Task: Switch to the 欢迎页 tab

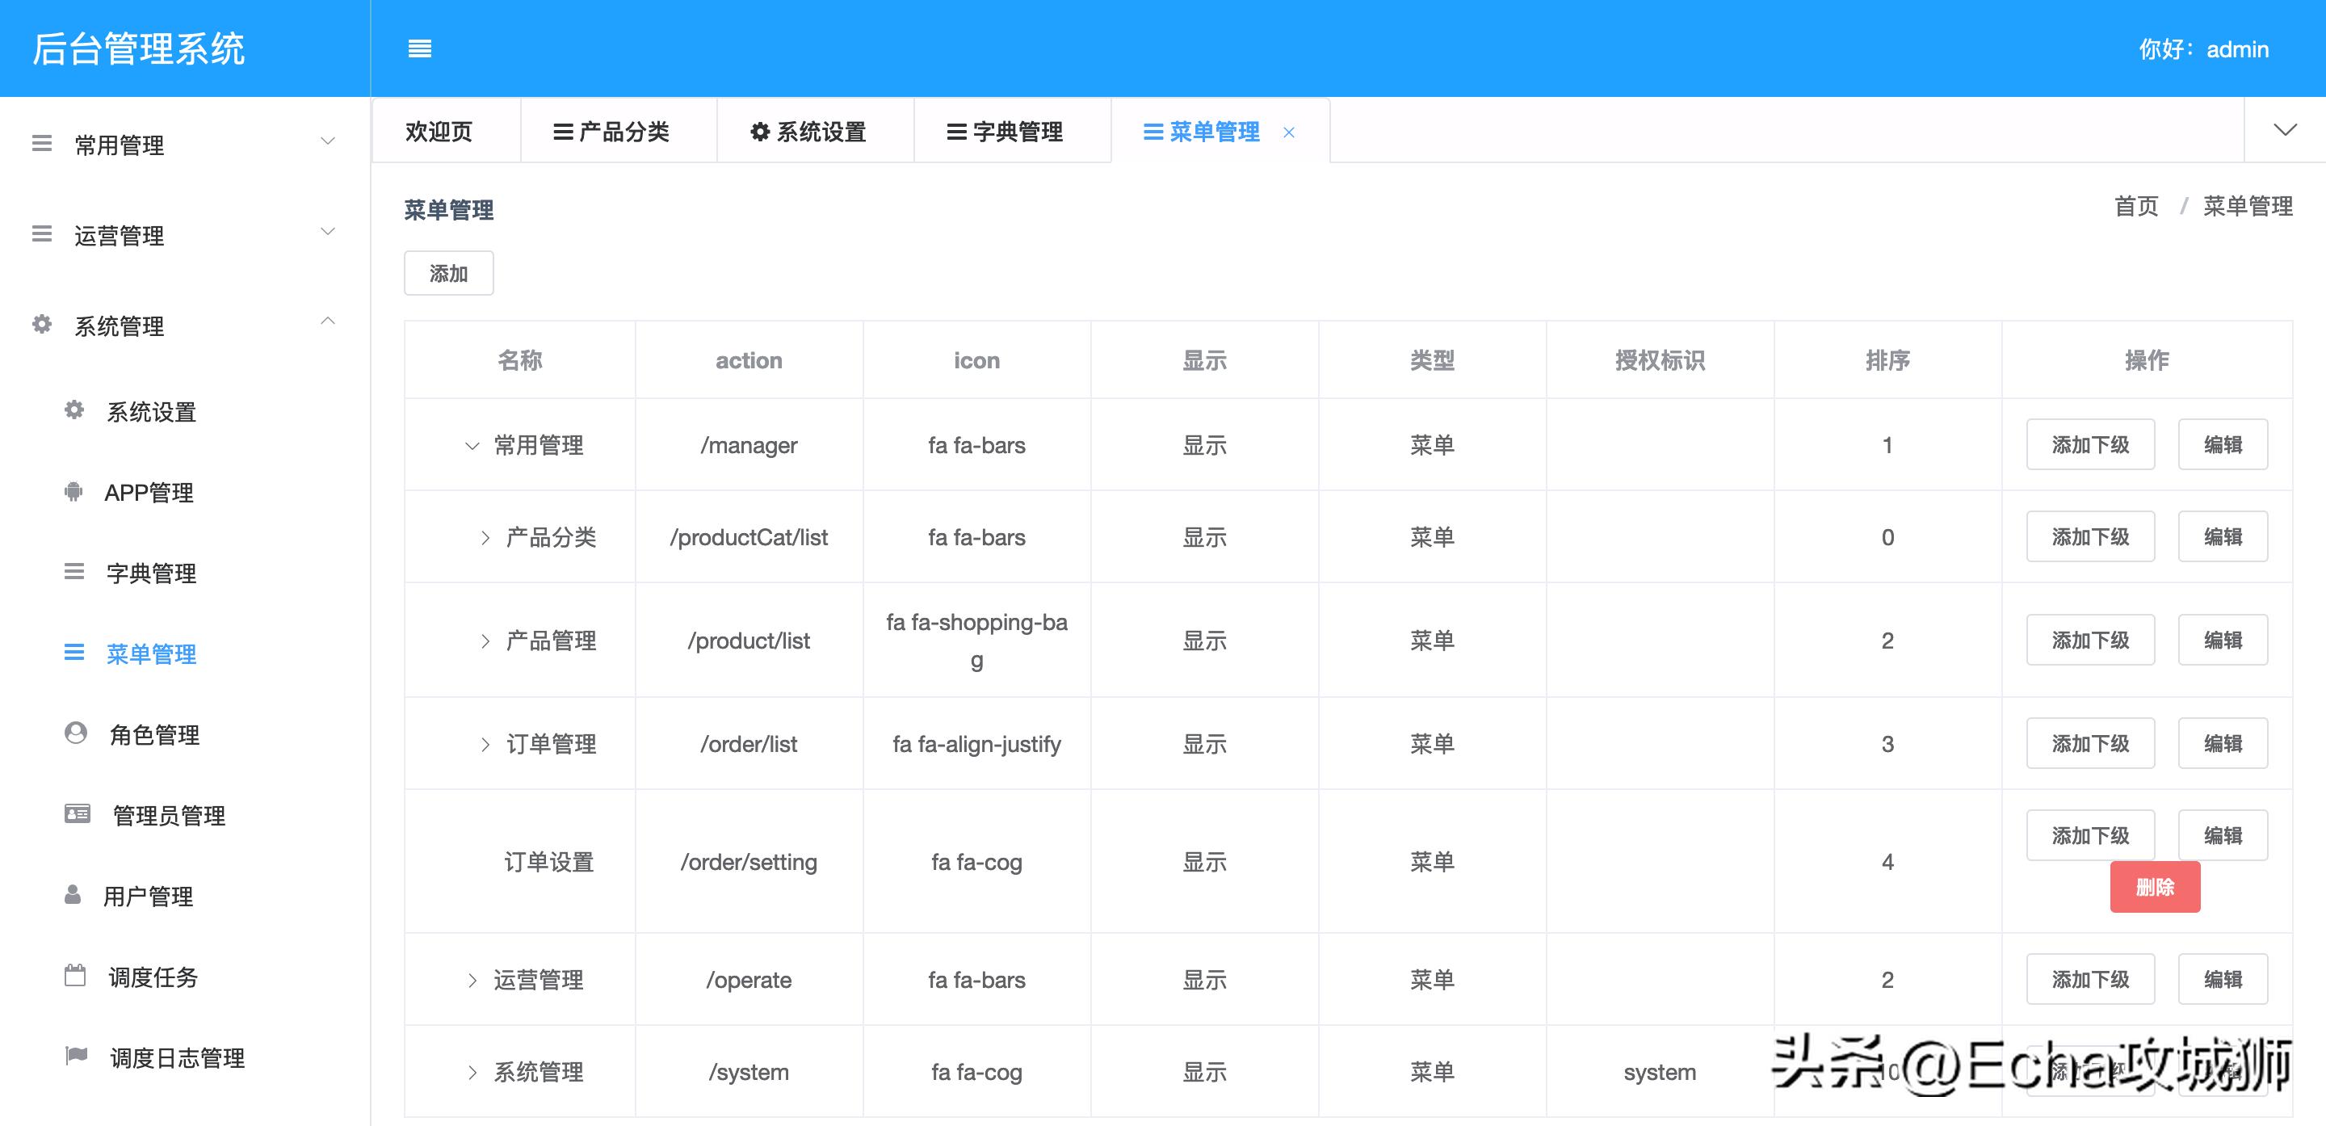Action: [443, 132]
